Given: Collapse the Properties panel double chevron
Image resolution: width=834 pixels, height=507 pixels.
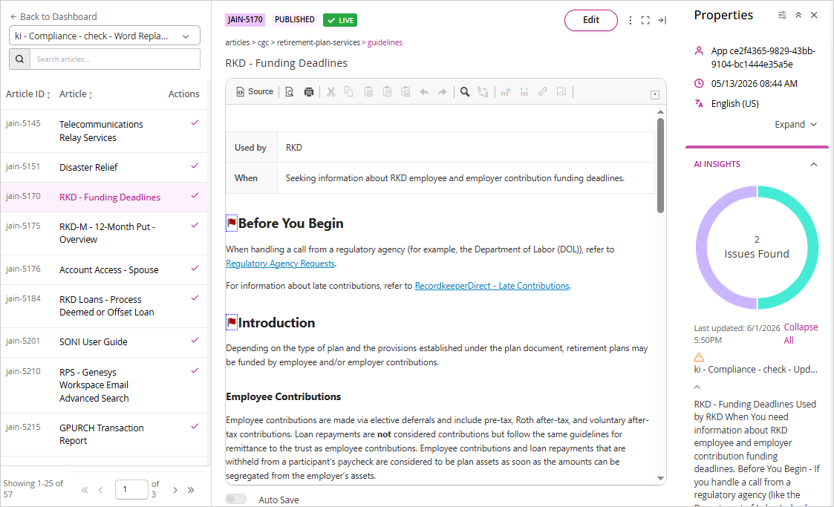Looking at the screenshot, I should point(798,15).
